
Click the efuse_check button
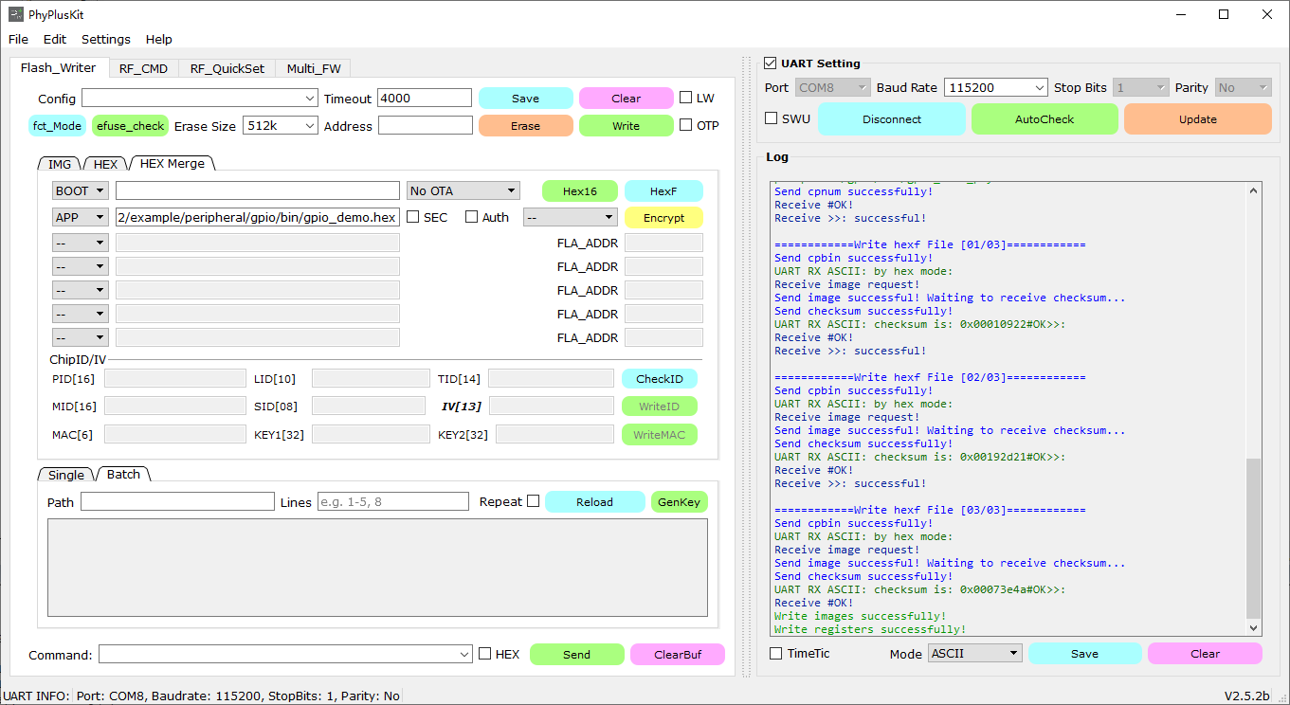[x=130, y=126]
